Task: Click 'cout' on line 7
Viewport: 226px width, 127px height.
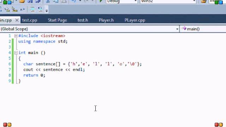Action: pos(28,69)
